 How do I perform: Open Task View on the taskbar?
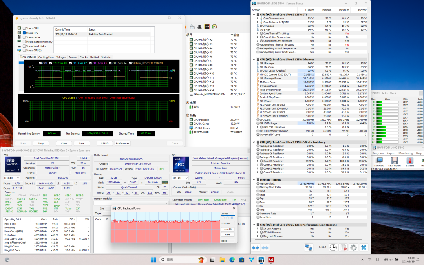pyautogui.click(x=212, y=260)
